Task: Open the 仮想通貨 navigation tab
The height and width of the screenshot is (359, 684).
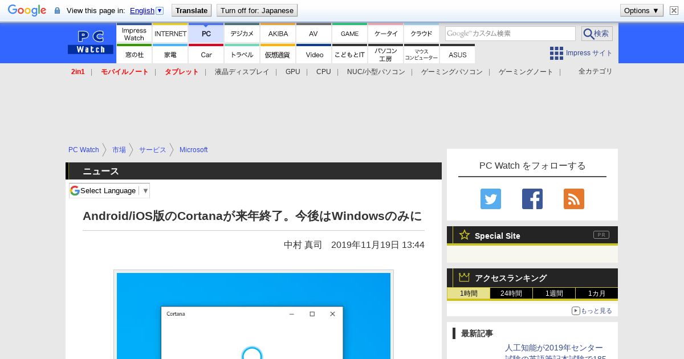Action: click(278, 54)
